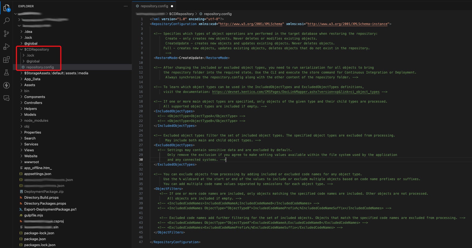Expand the .idea folder
This screenshot has height=248, width=472.
click(28, 32)
